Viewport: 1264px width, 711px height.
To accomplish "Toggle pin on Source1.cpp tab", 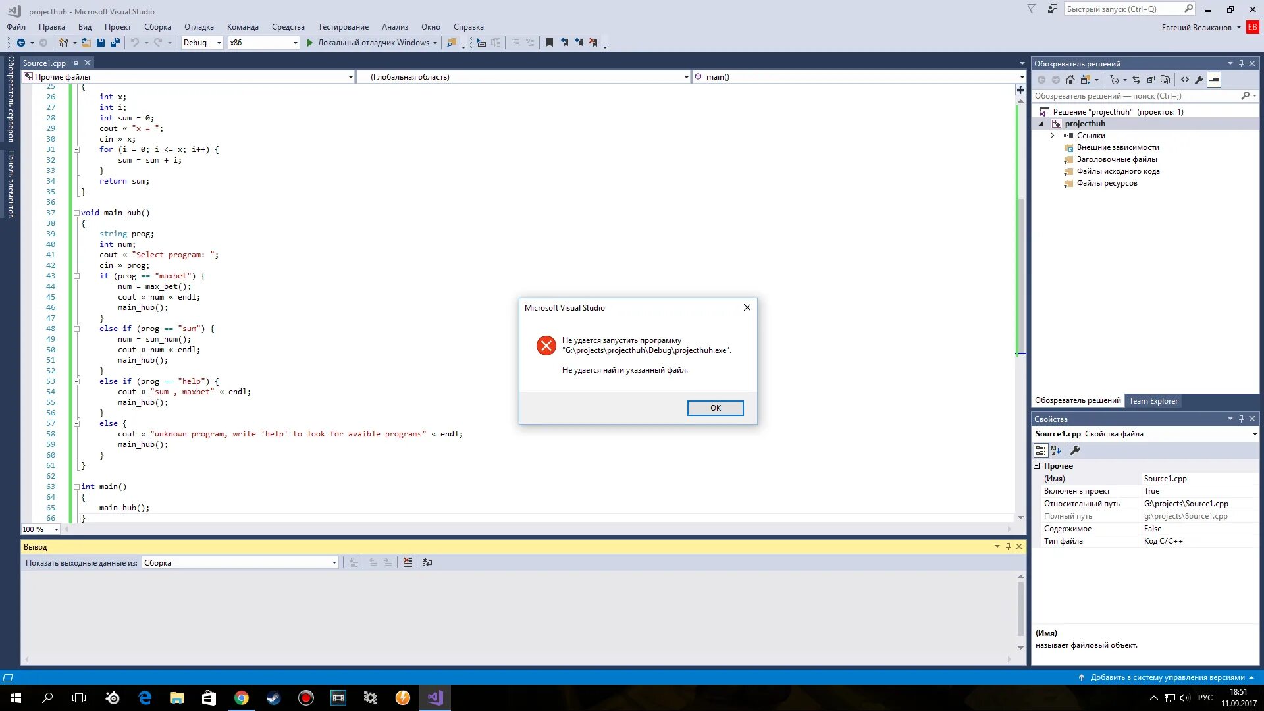I will [75, 63].
